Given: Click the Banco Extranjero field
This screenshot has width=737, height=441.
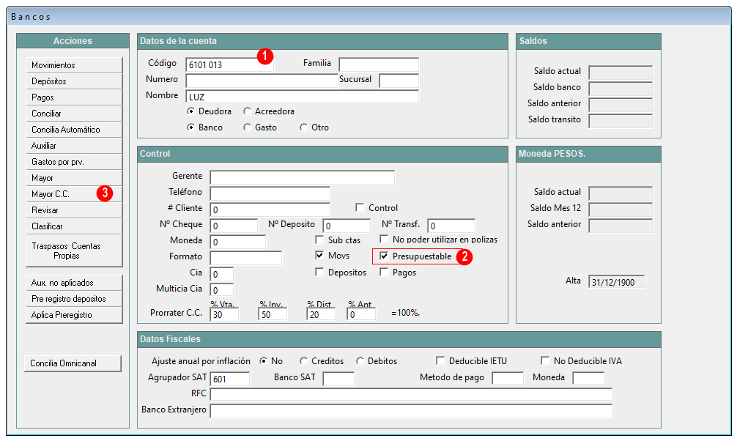Looking at the screenshot, I should click(x=411, y=410).
